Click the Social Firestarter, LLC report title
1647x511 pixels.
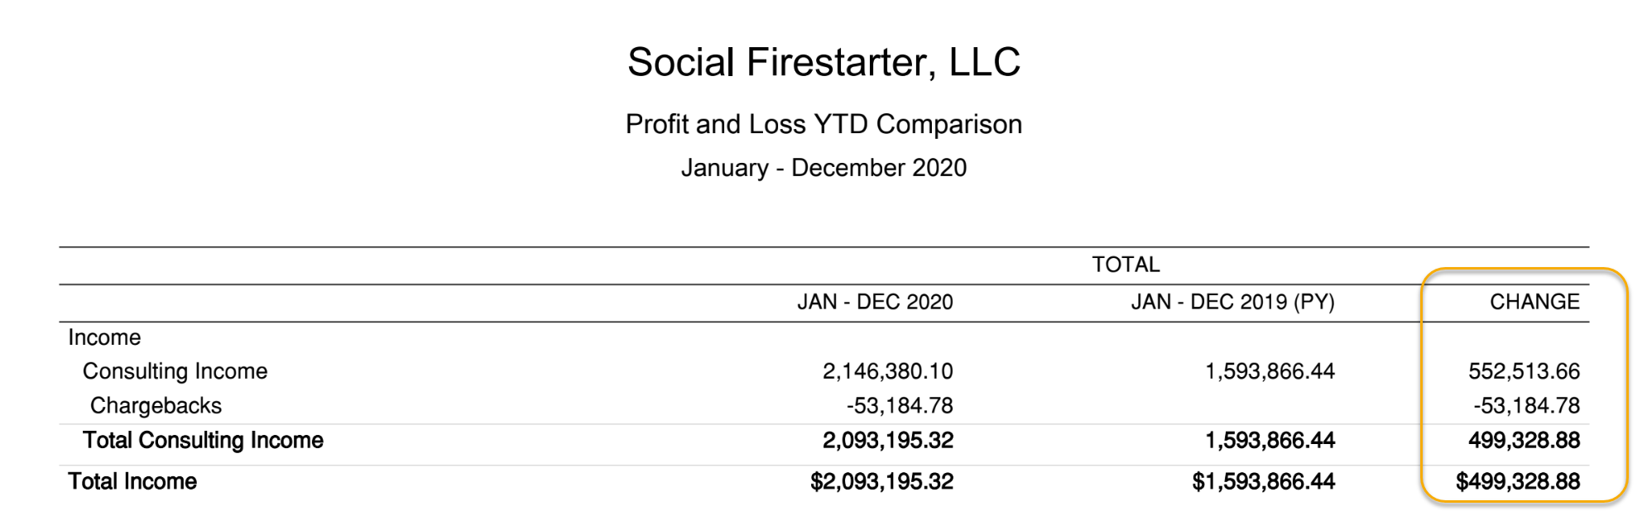tap(823, 63)
